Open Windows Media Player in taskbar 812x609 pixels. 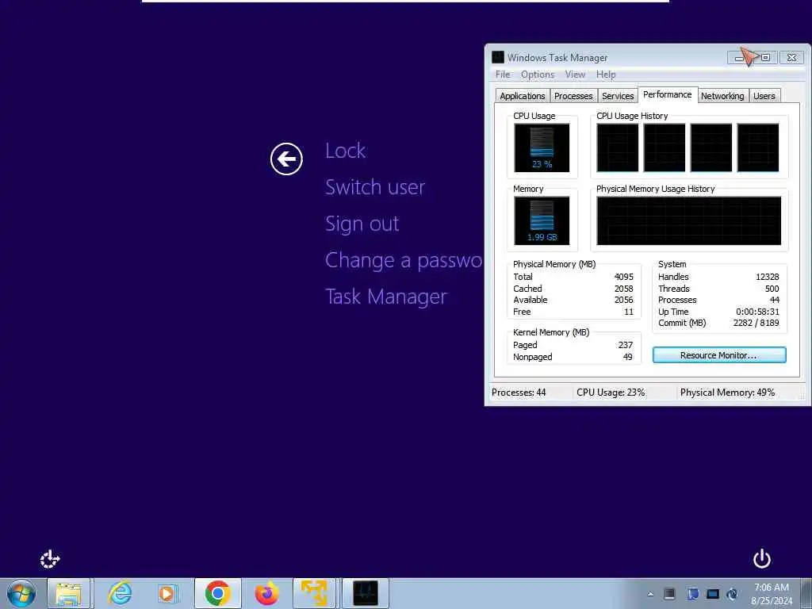(x=168, y=593)
